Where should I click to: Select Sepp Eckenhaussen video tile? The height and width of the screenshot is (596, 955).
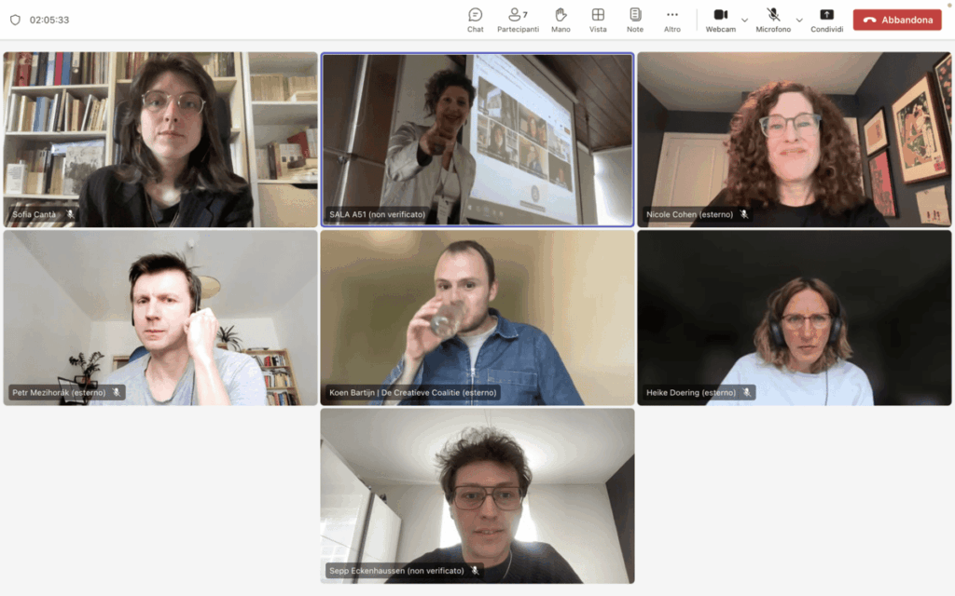click(x=477, y=495)
